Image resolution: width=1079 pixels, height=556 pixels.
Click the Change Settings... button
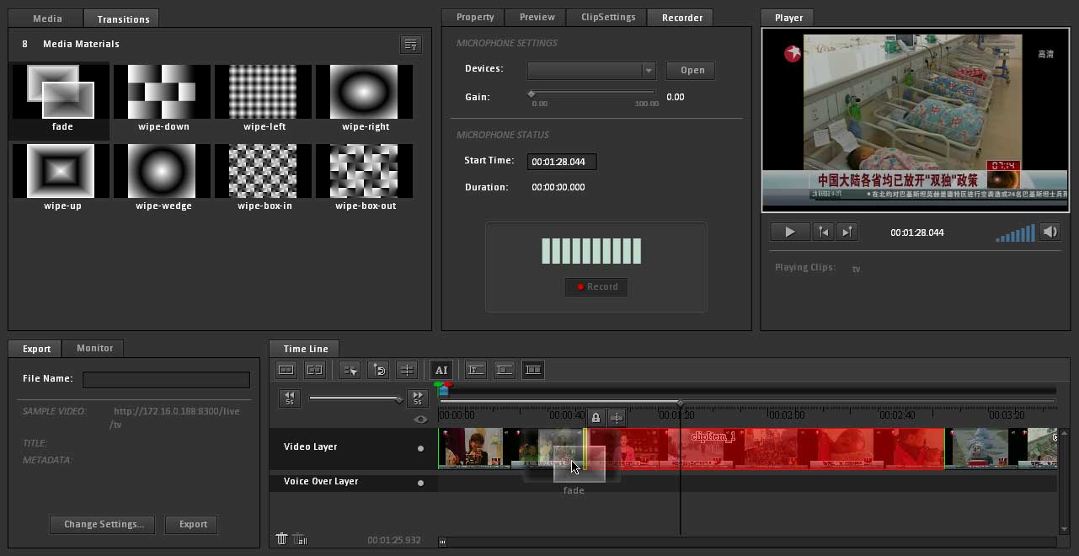coord(104,524)
